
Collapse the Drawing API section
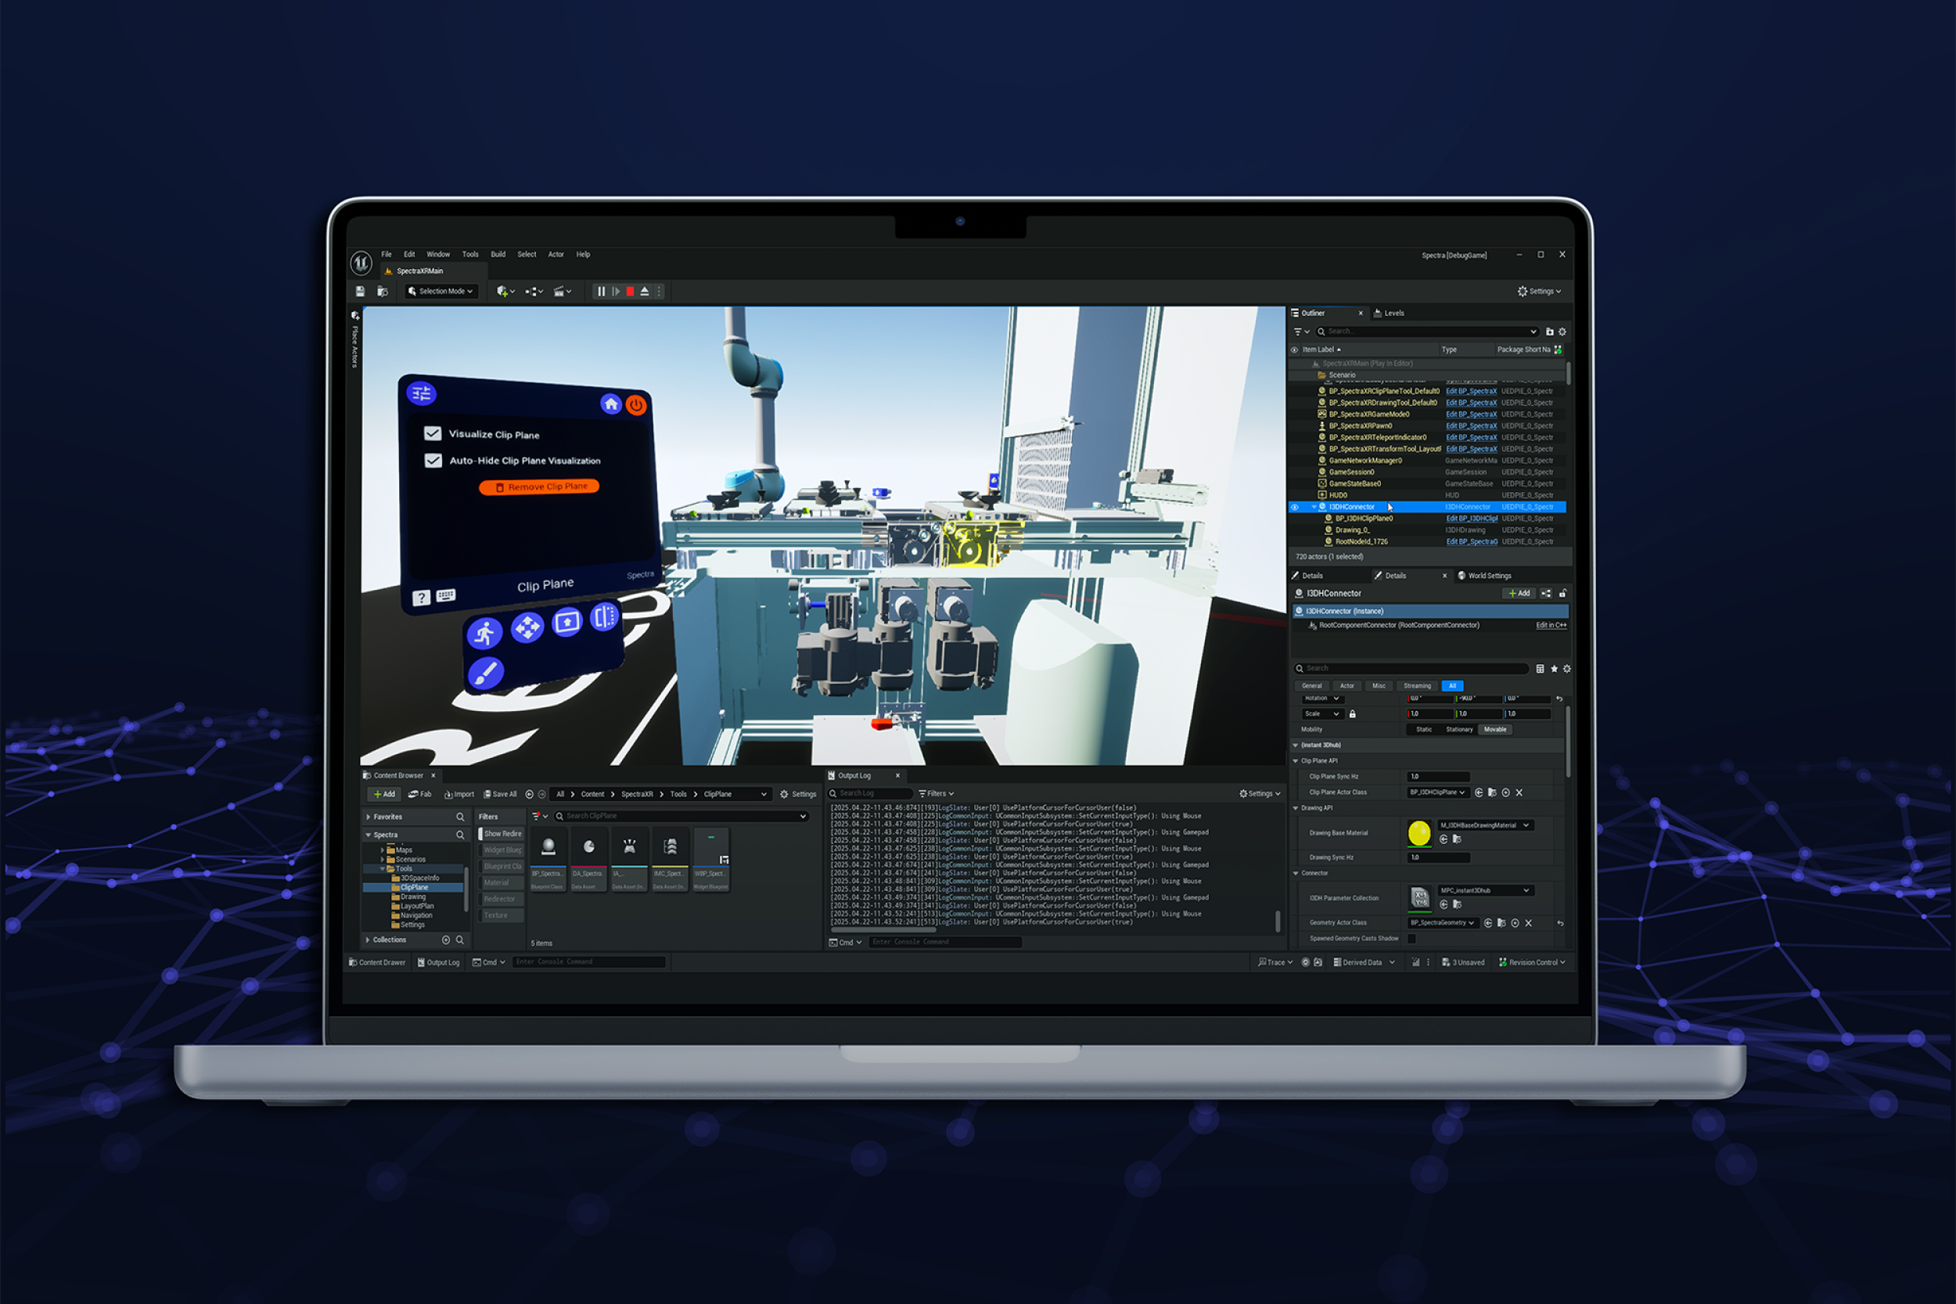click(1296, 807)
